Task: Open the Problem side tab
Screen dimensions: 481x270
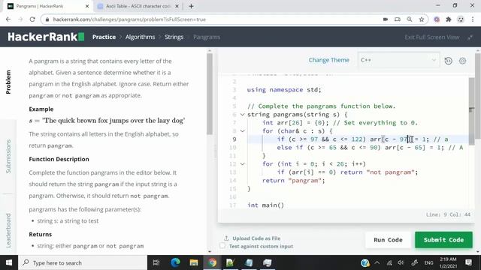Action: pyautogui.click(x=8, y=82)
